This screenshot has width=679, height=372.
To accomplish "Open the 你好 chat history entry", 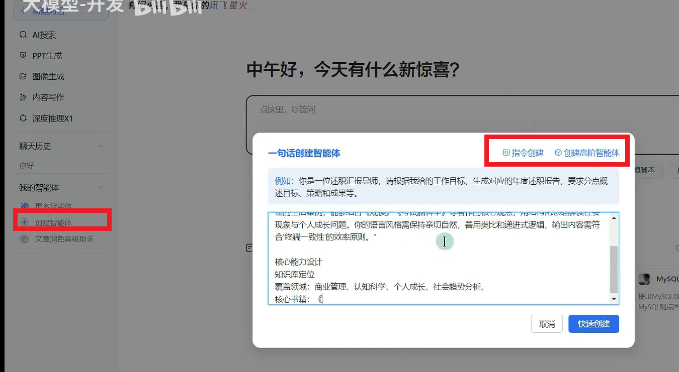I will pyautogui.click(x=27, y=165).
